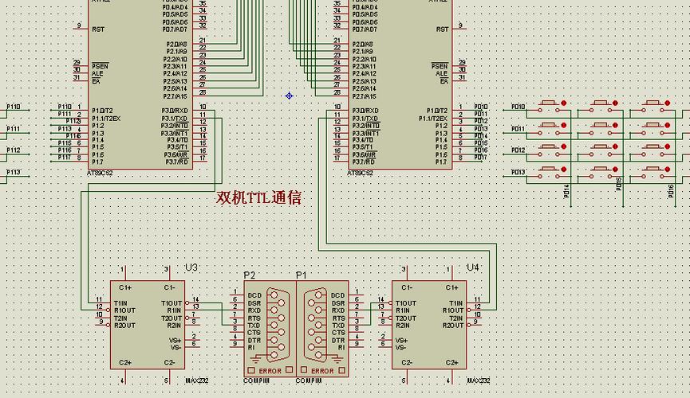Click the RXD pin of the P1 connector
This screenshot has width=690, height=398.
pyautogui.click(x=338, y=310)
